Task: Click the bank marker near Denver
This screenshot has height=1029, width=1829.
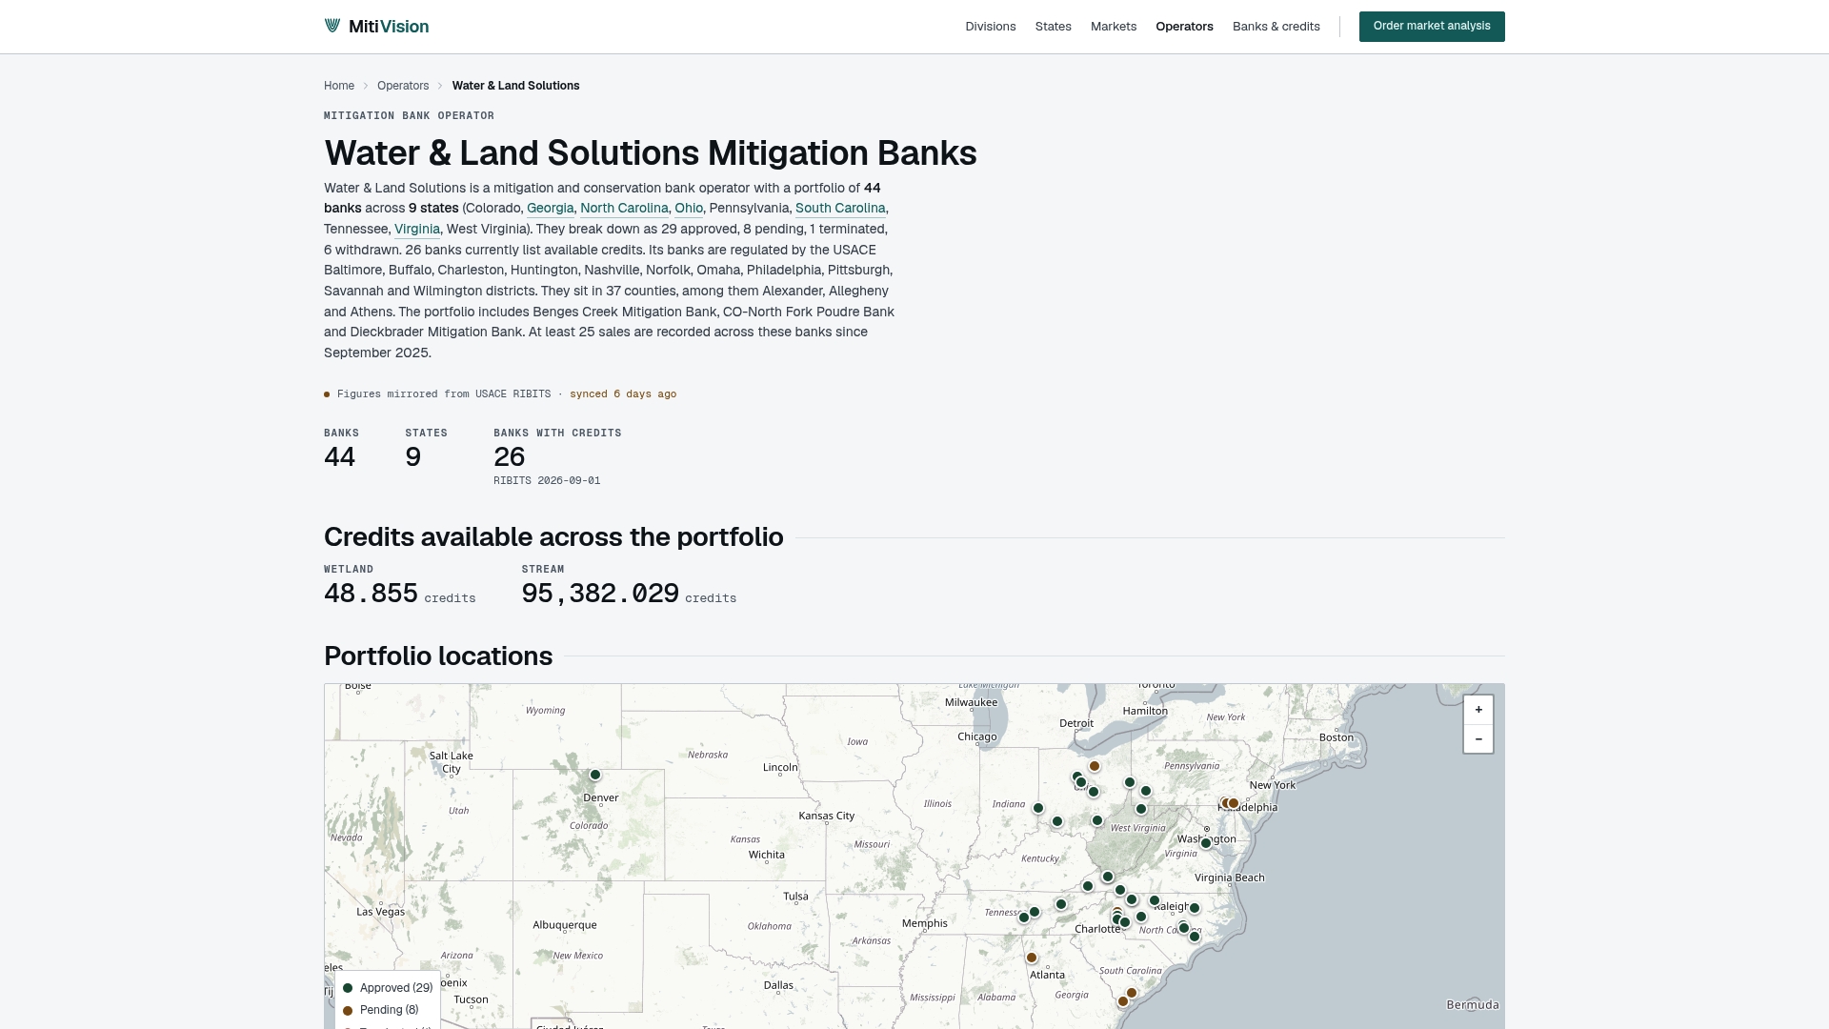Action: tap(595, 776)
